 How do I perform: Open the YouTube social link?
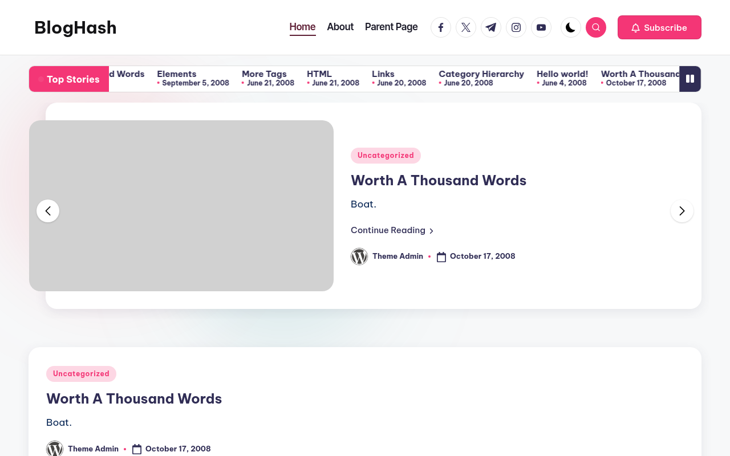pos(541,27)
